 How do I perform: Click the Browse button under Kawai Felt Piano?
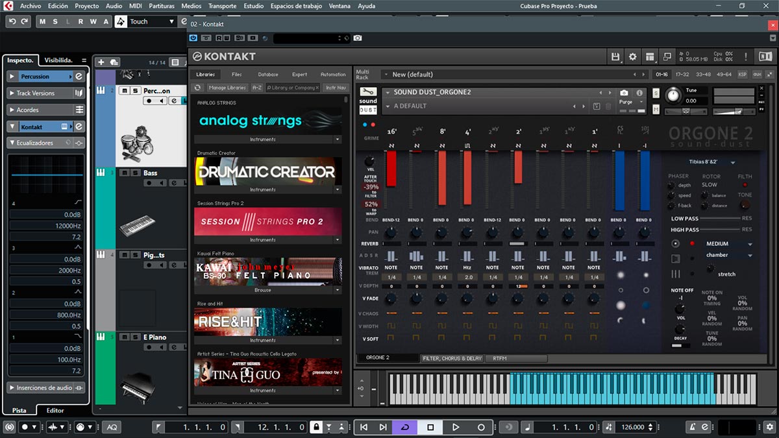263,290
